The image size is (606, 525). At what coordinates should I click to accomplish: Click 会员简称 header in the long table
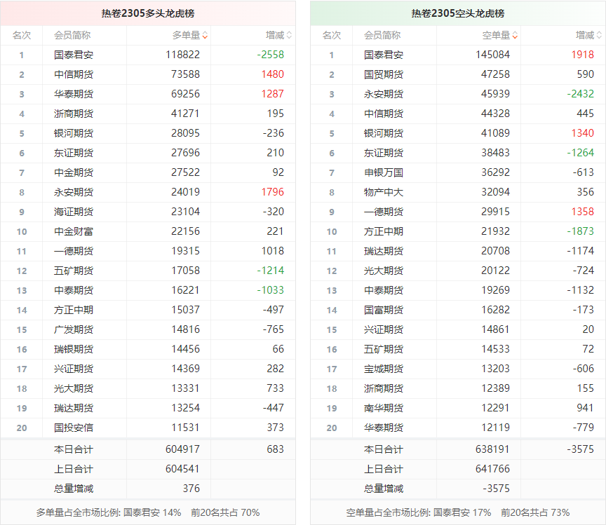(x=72, y=35)
